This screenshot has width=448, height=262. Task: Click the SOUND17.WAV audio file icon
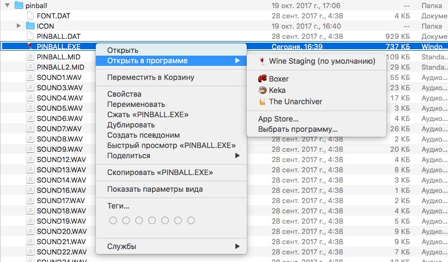[30, 200]
